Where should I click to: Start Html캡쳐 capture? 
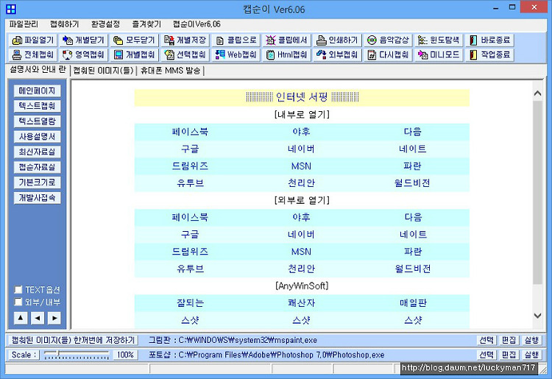286,55
